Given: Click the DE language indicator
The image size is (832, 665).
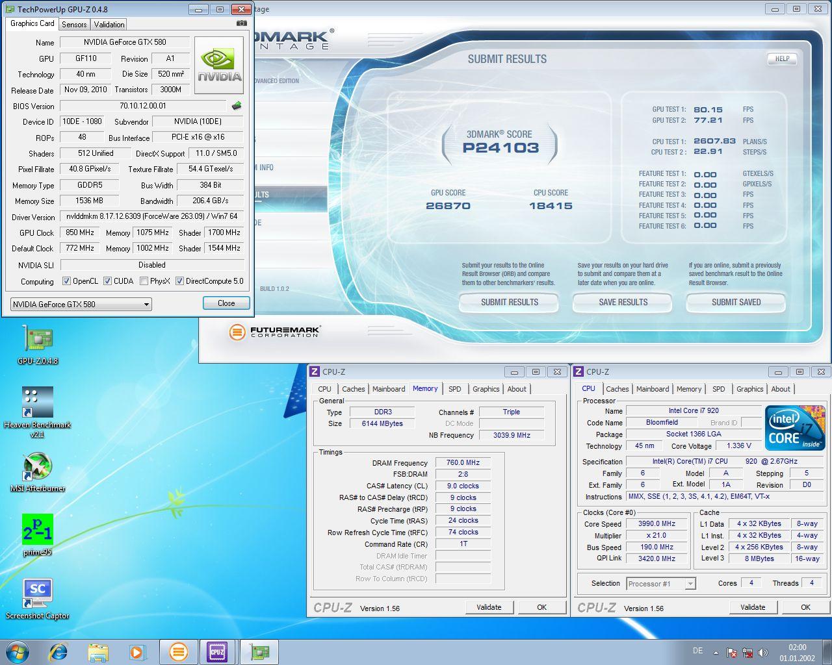Looking at the screenshot, I should point(698,651).
